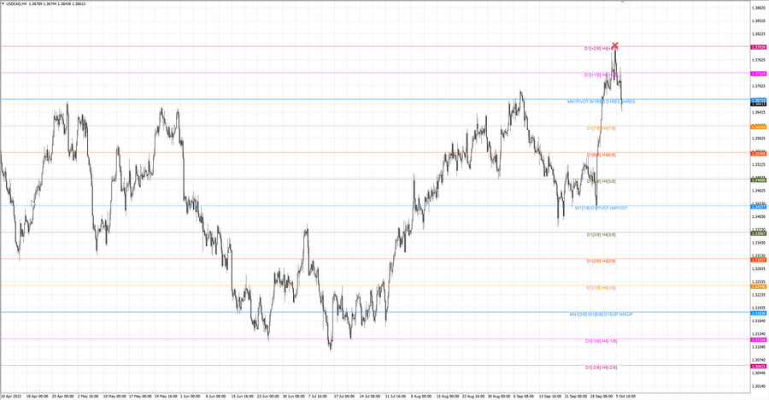
Task: Click the olive 1.34888 price tag
Action: (x=758, y=180)
